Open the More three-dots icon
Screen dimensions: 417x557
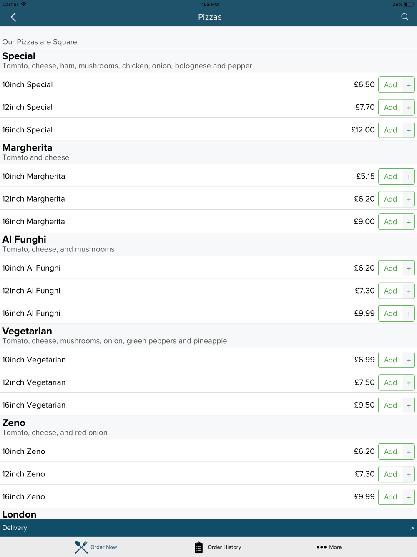[322, 547]
